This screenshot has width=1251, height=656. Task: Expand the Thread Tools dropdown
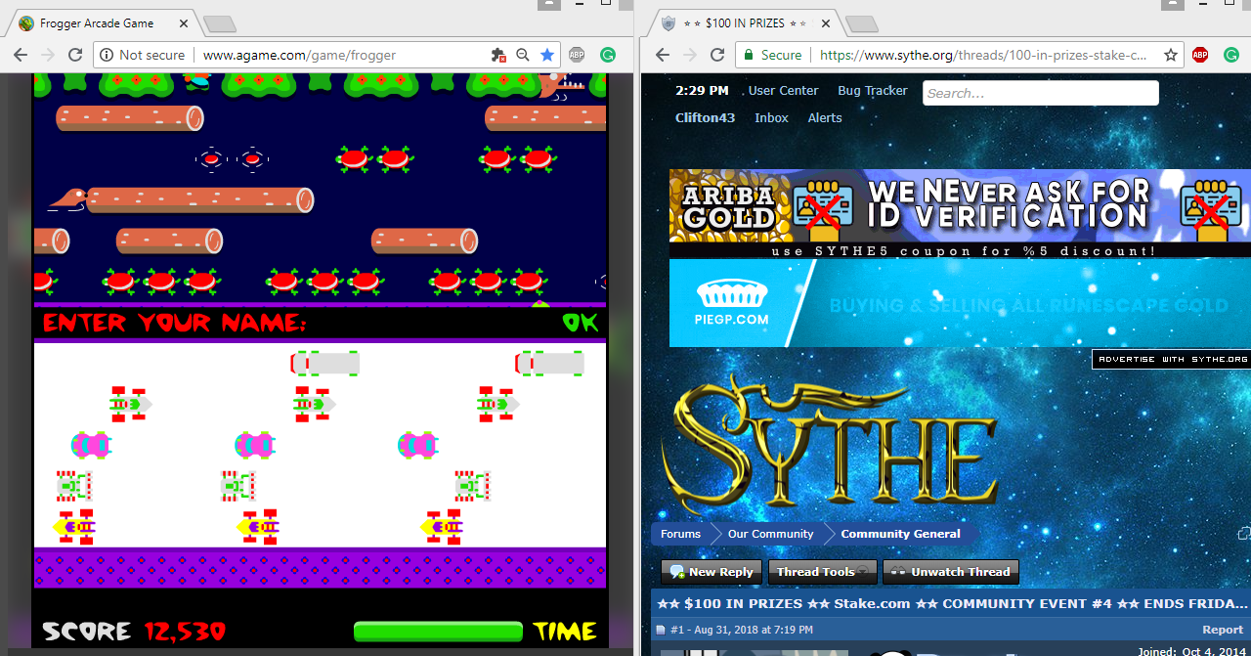pos(821,572)
